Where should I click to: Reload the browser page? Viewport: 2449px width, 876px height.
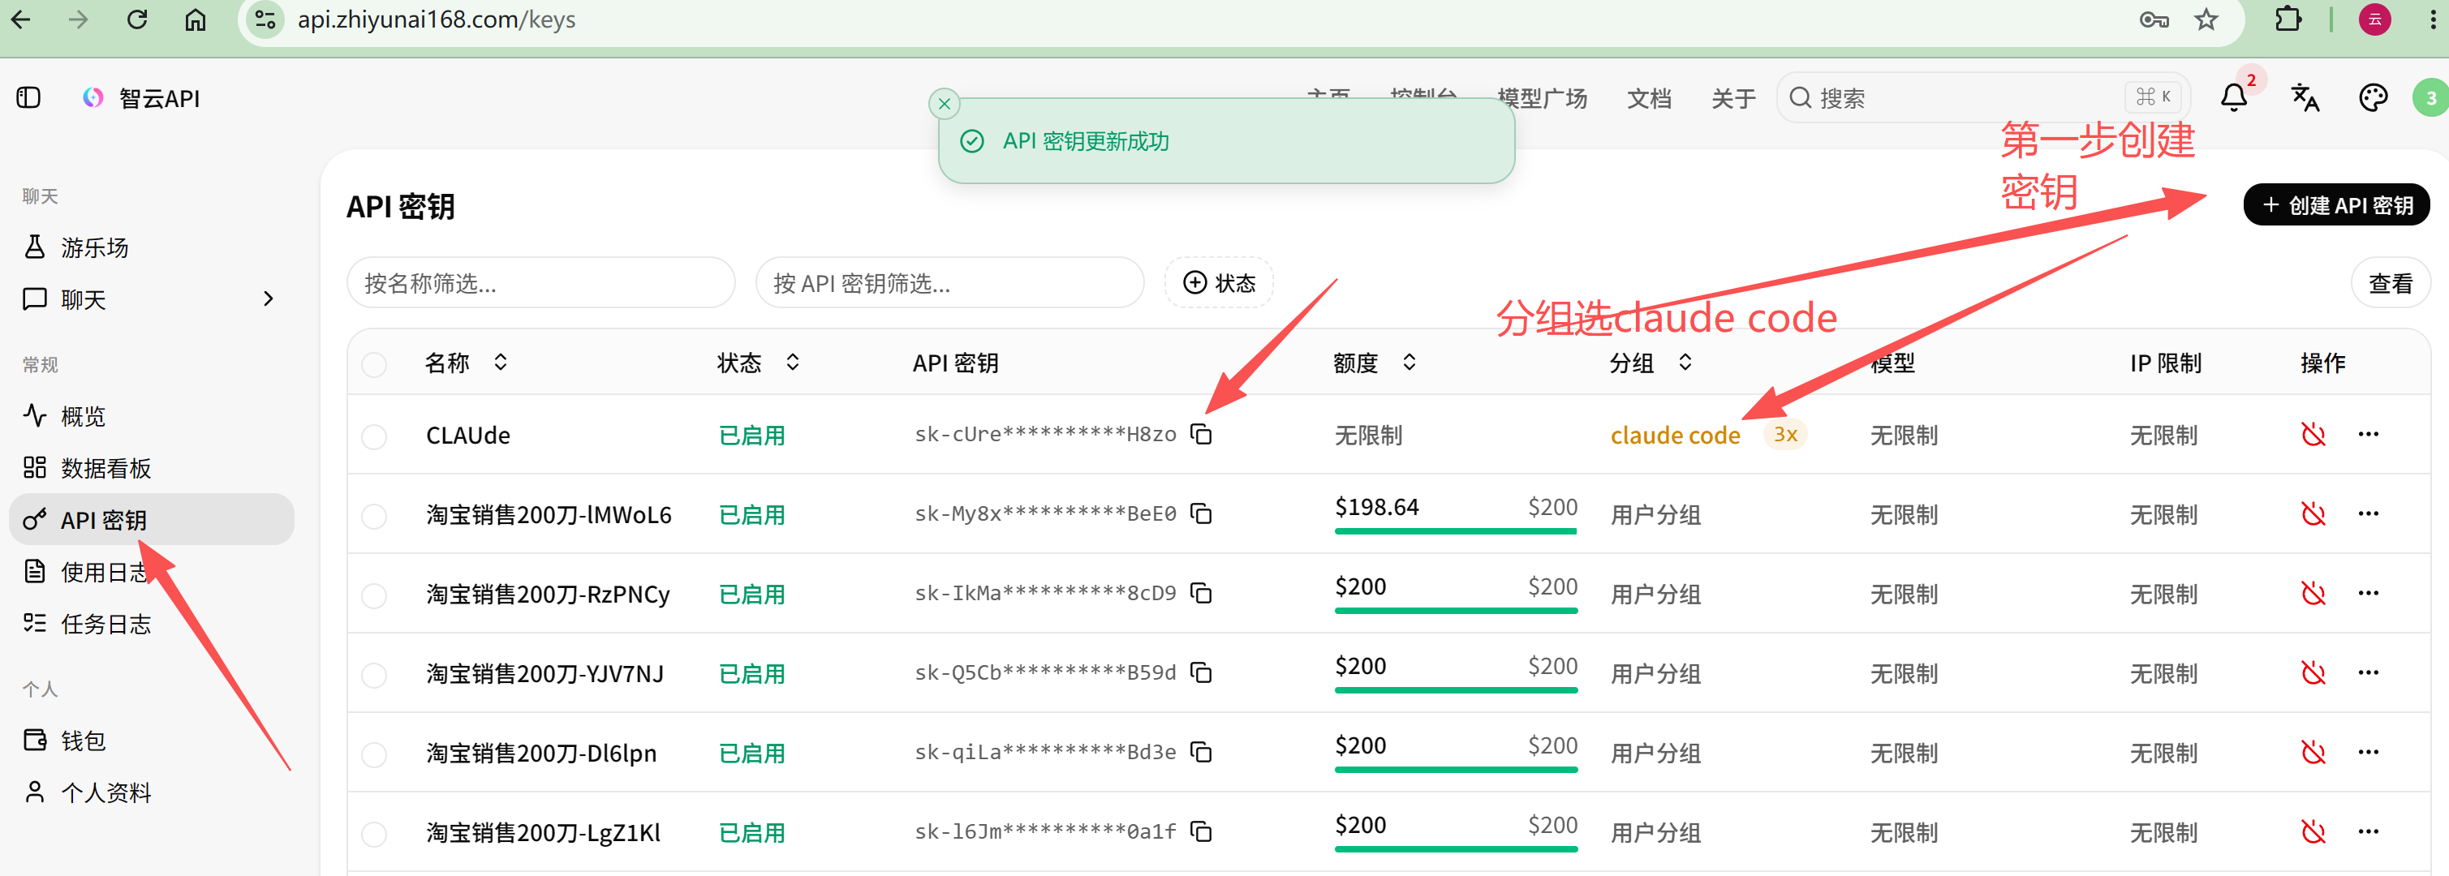[x=137, y=20]
